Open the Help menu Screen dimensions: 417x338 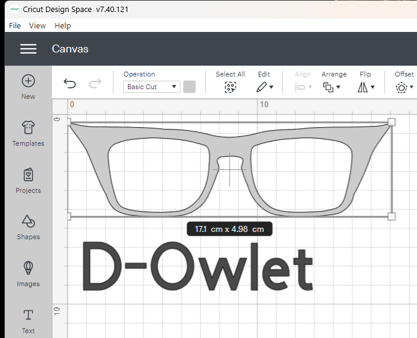63,25
